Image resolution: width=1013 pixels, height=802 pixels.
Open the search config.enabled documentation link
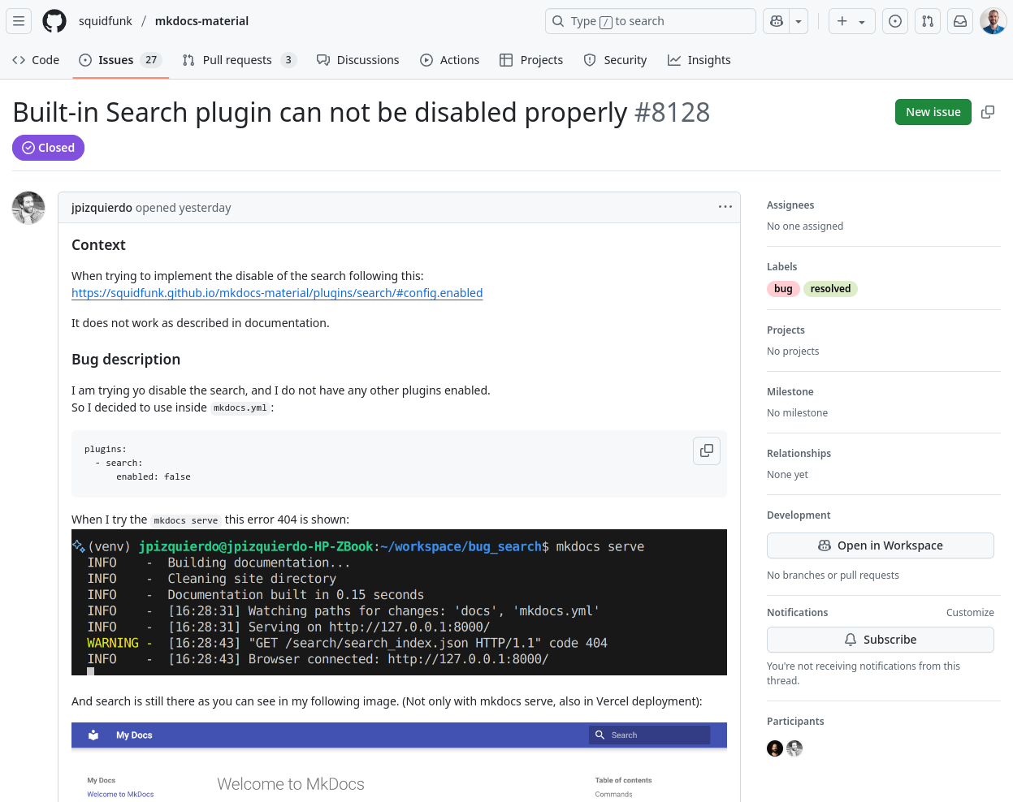click(277, 293)
